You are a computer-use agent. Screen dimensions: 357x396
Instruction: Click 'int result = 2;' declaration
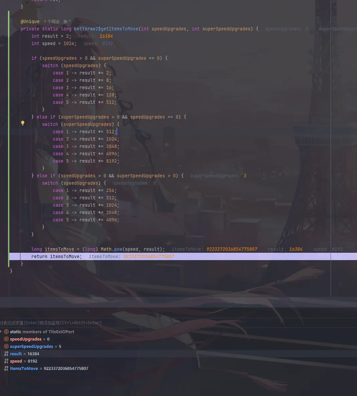point(51,36)
